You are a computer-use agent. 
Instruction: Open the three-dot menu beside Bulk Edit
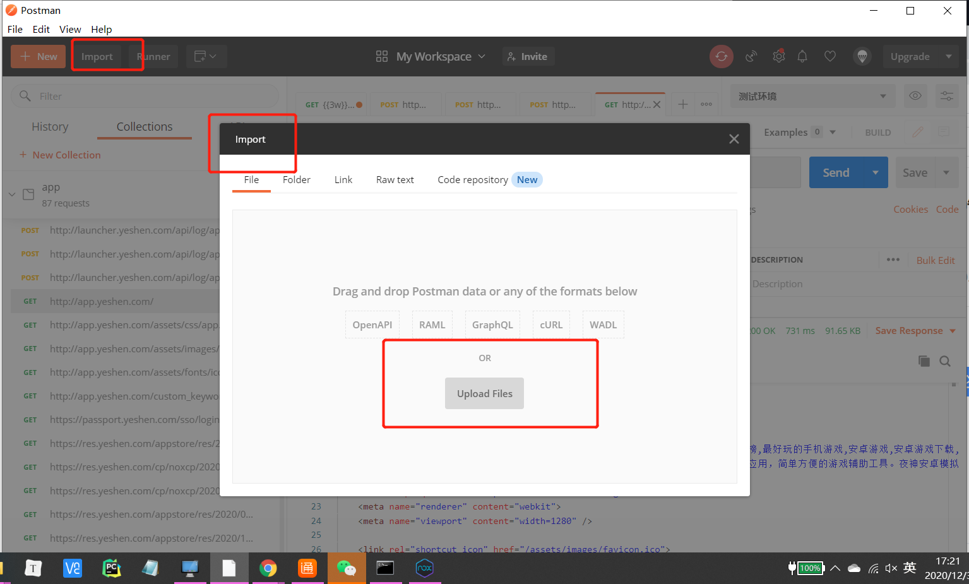tap(893, 259)
